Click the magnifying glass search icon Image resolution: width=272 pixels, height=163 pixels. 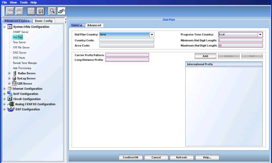pyautogui.click(x=52, y=11)
